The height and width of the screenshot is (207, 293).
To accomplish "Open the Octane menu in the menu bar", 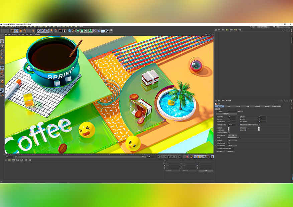I will [x=81, y=27].
